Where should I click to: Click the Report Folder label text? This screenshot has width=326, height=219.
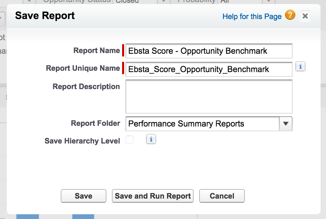tap(95, 123)
